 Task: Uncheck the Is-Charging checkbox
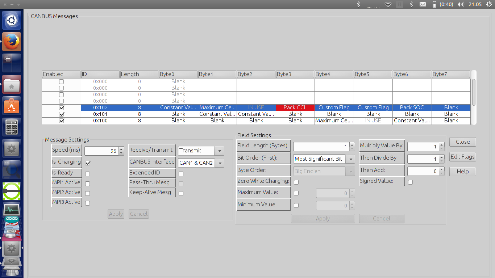pyautogui.click(x=88, y=163)
